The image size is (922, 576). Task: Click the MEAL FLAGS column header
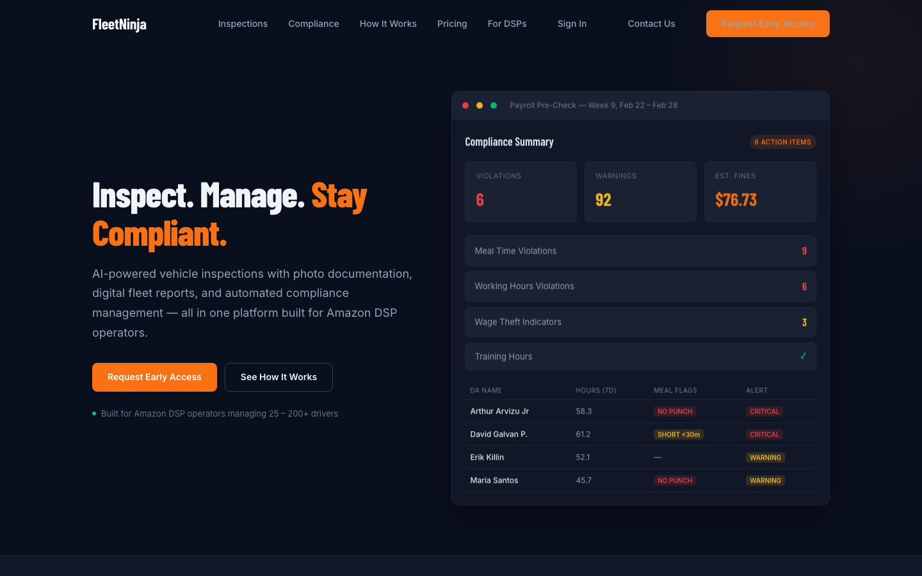675,390
